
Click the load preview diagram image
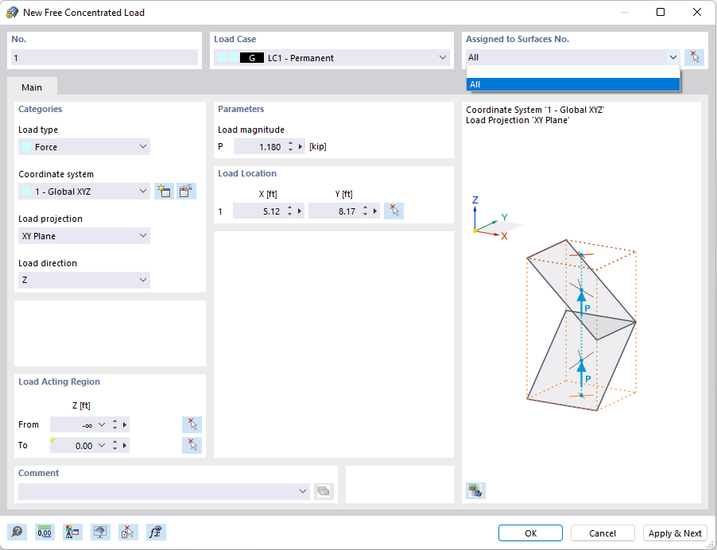pos(581,325)
